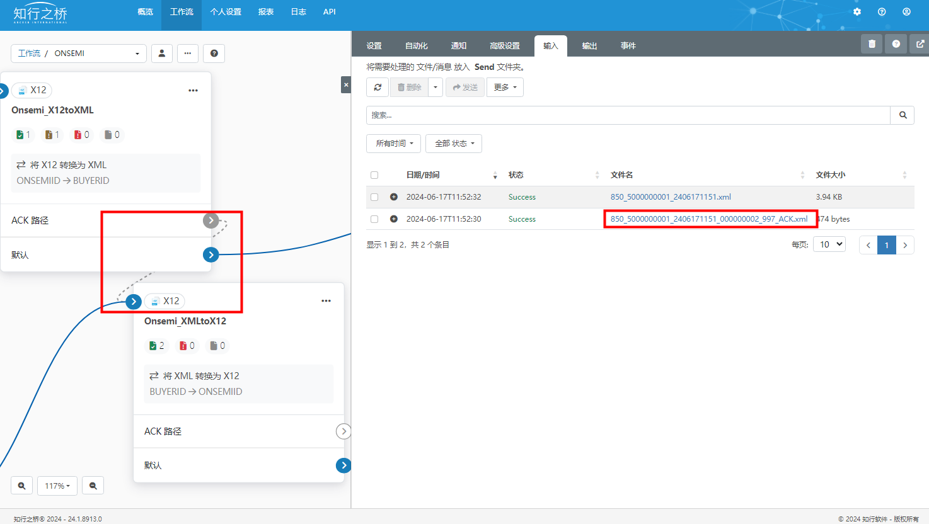Tick the checkbox on the 997_ACK.xml row

point(374,219)
